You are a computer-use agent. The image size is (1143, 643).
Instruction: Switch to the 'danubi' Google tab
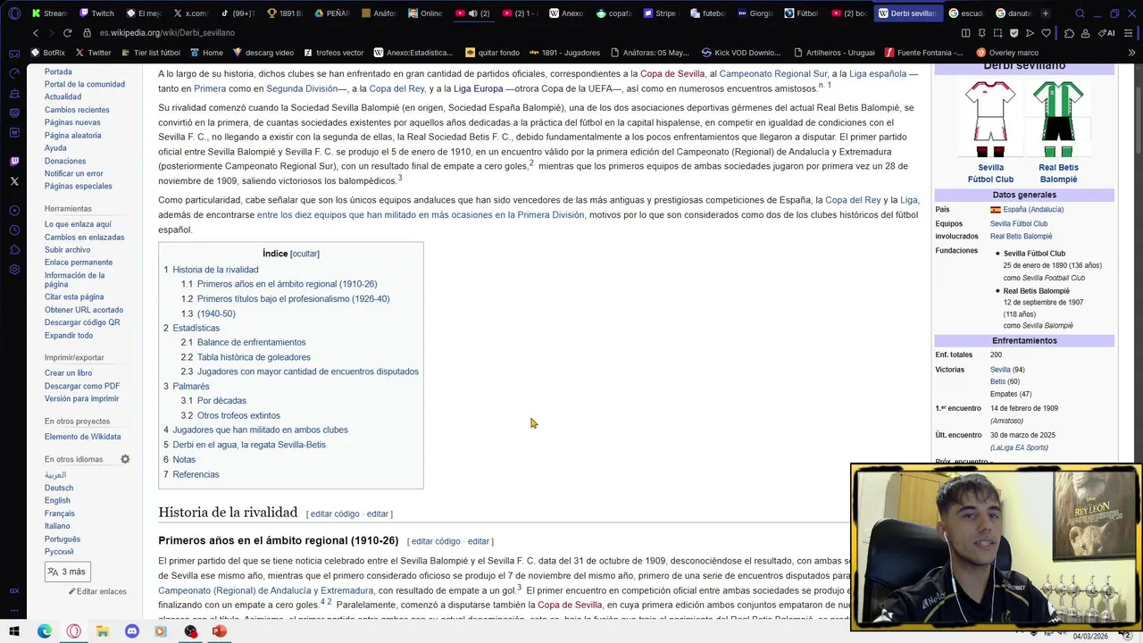(x=1012, y=13)
